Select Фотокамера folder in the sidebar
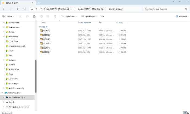Viewport: 190px width, 114px height. (13, 83)
